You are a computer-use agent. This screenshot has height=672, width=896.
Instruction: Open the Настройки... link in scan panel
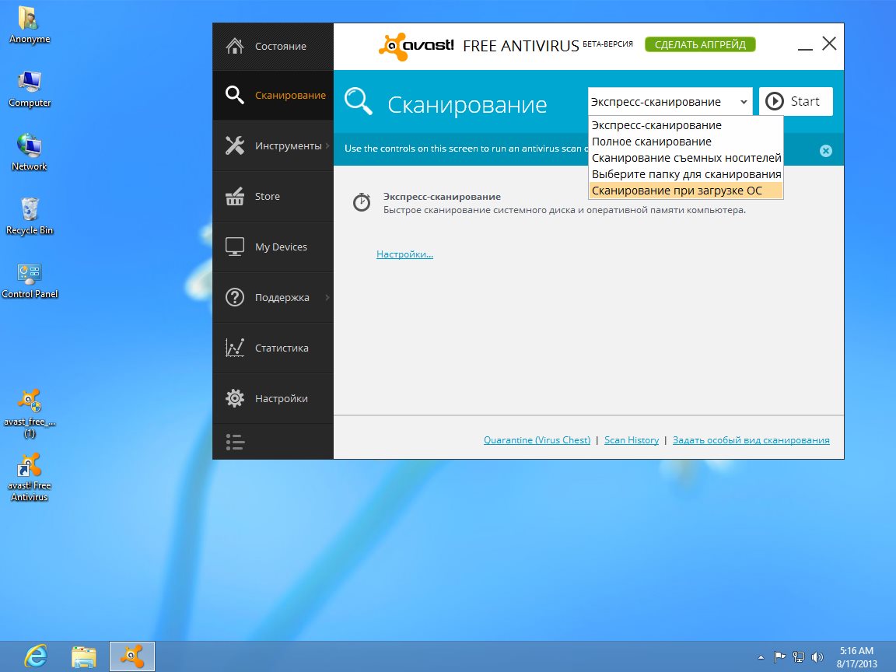pyautogui.click(x=404, y=254)
